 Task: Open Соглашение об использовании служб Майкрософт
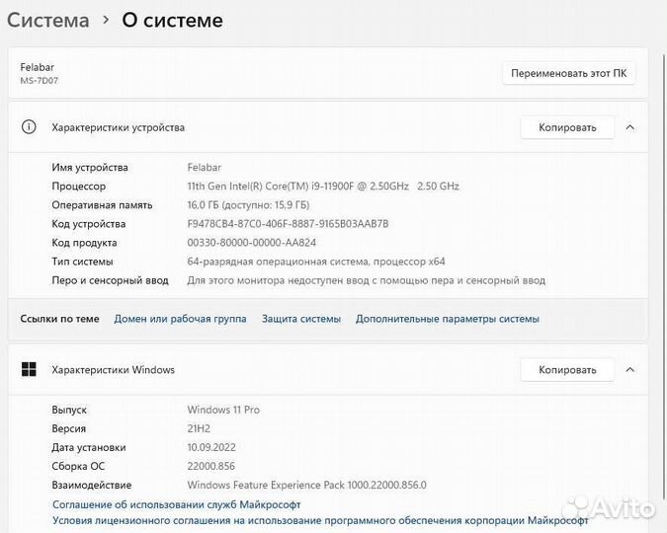coord(177,504)
